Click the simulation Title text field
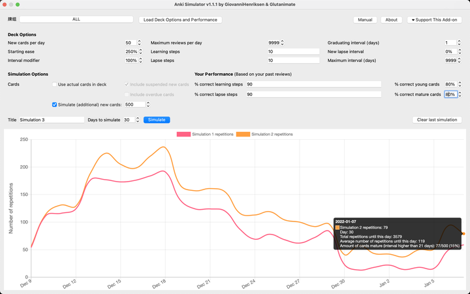470x294 pixels. click(x=52, y=120)
